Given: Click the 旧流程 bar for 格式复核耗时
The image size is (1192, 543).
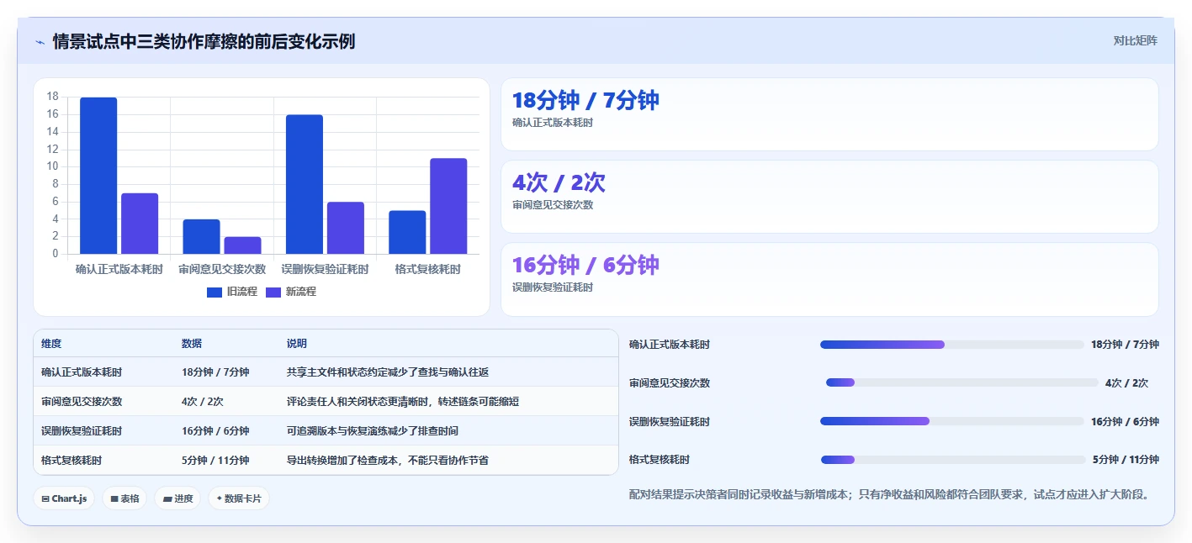Looking at the screenshot, I should coord(407,232).
